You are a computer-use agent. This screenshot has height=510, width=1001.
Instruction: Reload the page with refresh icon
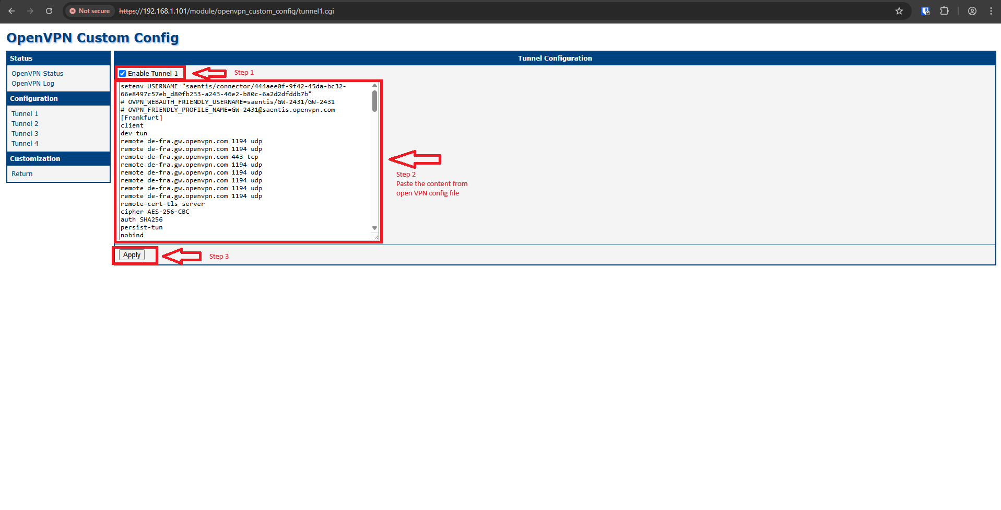(49, 11)
